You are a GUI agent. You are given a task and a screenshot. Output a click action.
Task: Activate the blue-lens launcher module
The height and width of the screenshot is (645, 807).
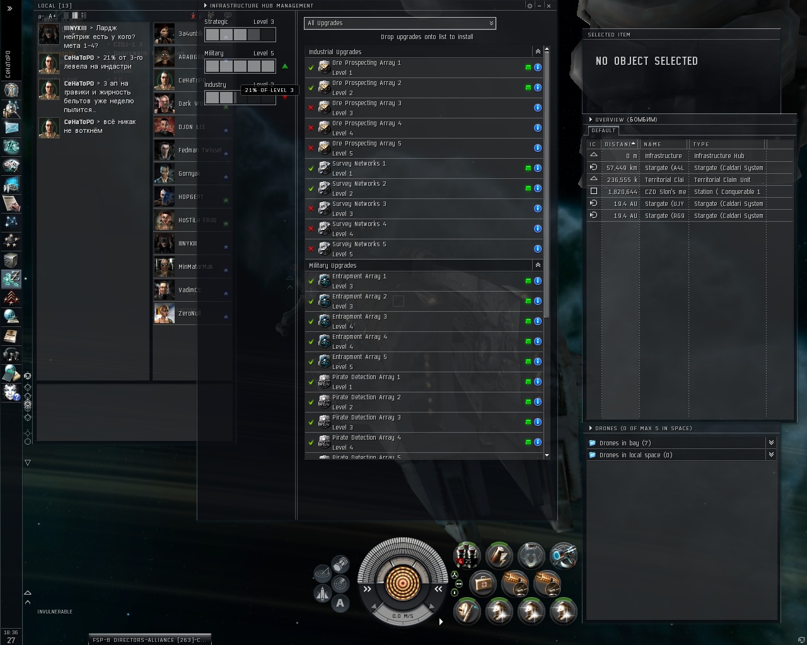pos(564,556)
